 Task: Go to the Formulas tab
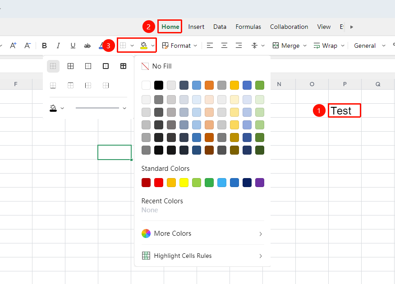tap(248, 27)
